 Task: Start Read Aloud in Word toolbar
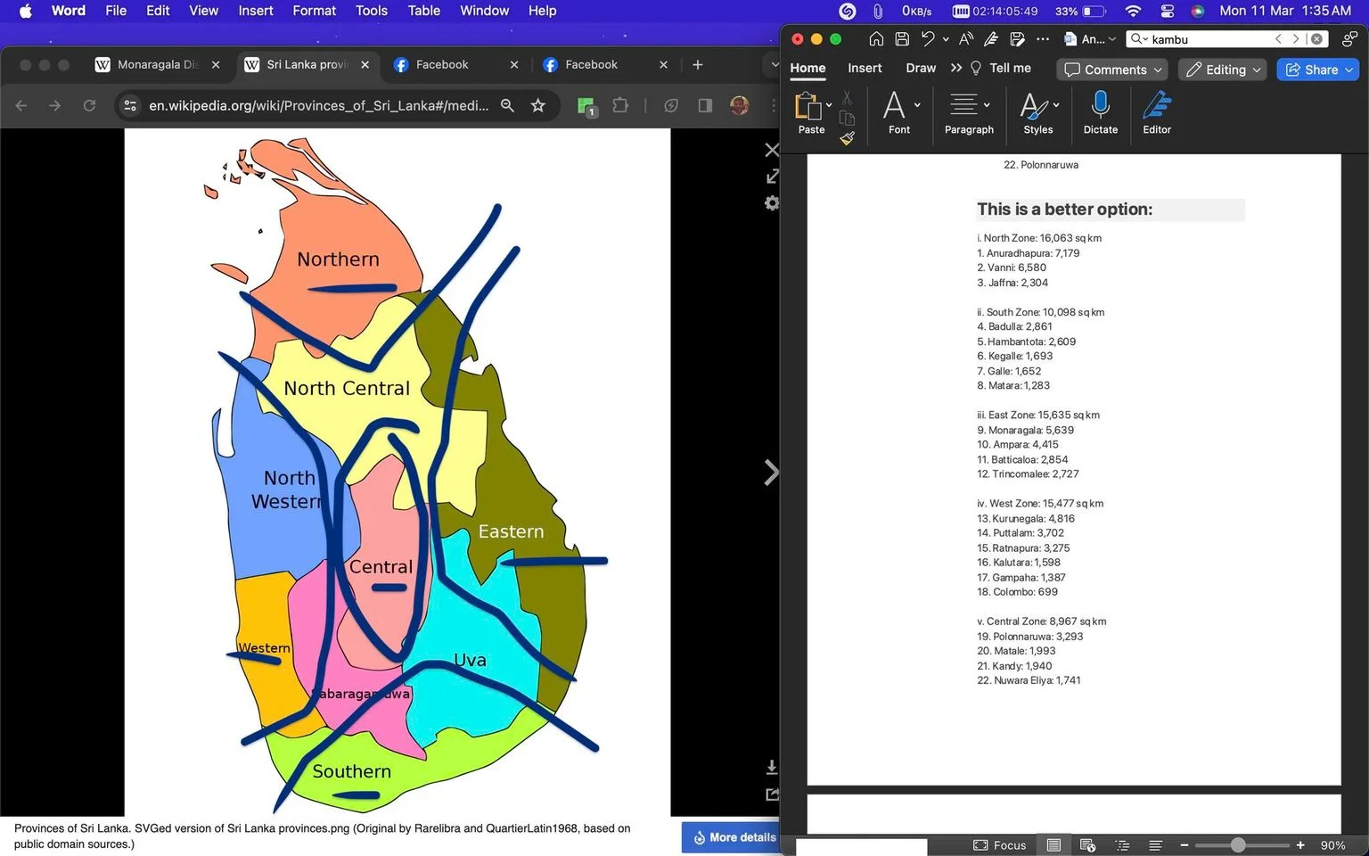(x=966, y=39)
